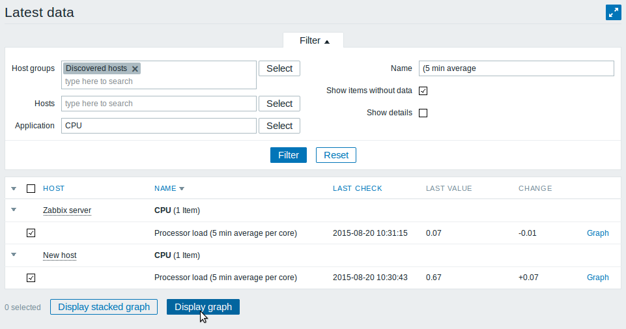Collapse the Filter tab

313,40
